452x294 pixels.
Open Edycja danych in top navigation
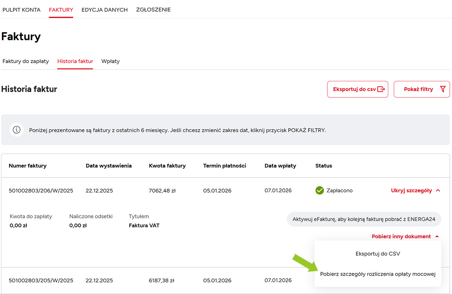tap(104, 10)
